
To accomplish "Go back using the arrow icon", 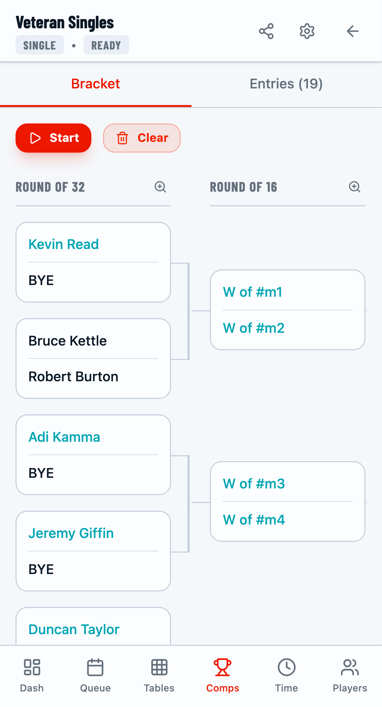I will pyautogui.click(x=352, y=31).
